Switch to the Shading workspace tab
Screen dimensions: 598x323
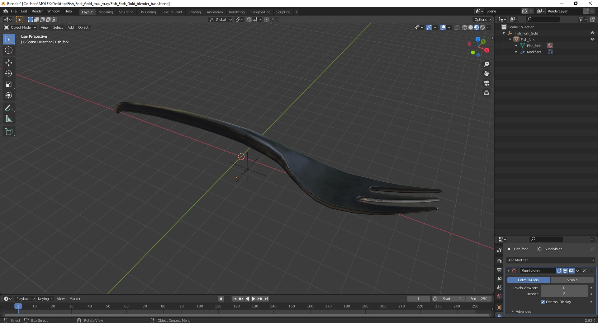click(194, 12)
